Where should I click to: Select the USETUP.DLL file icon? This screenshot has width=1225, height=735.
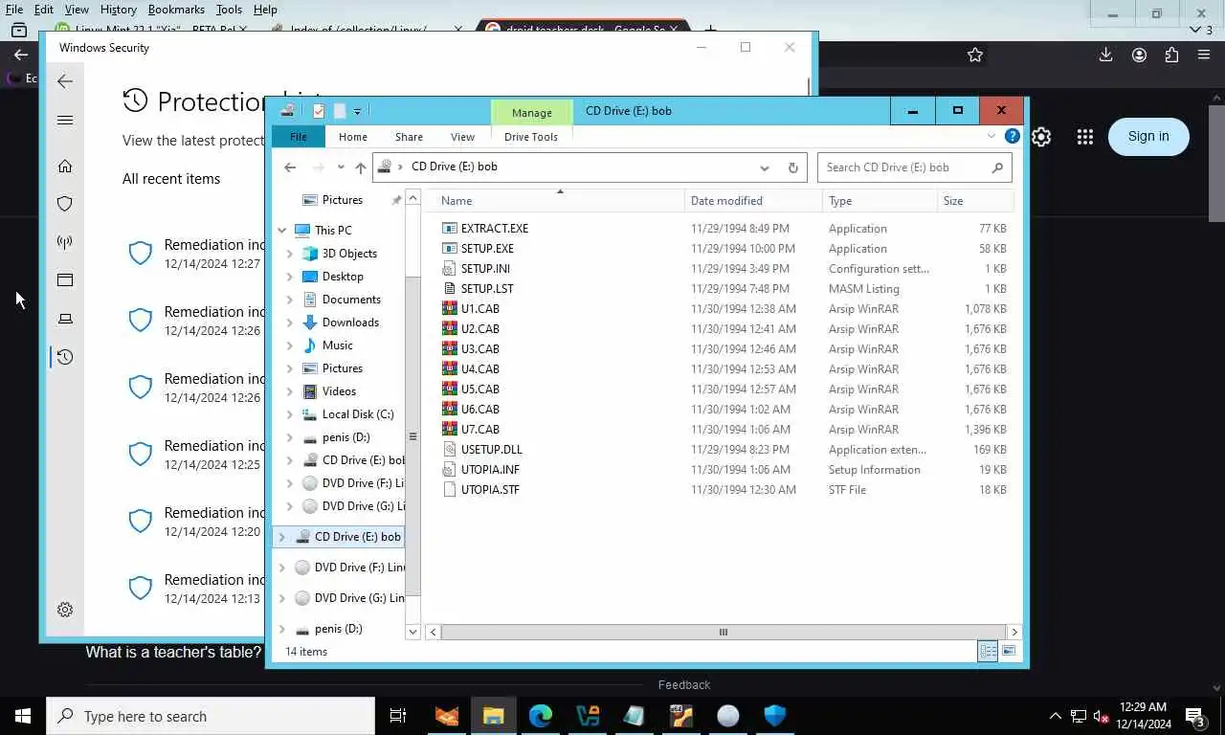pos(450,450)
